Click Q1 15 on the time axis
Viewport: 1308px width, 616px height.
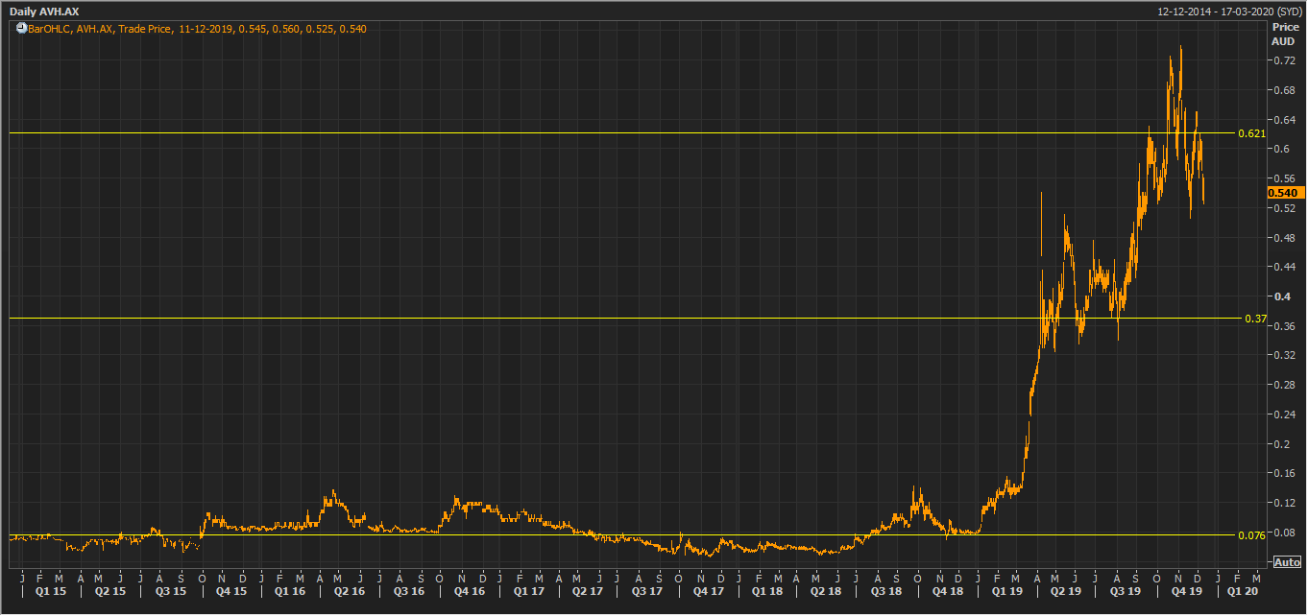click(x=49, y=592)
